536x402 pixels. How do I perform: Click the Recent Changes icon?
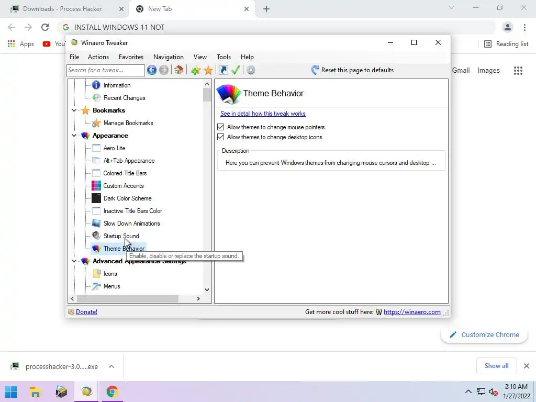click(96, 98)
